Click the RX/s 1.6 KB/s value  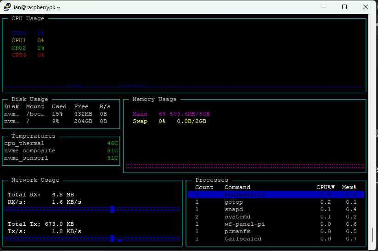coord(67,202)
